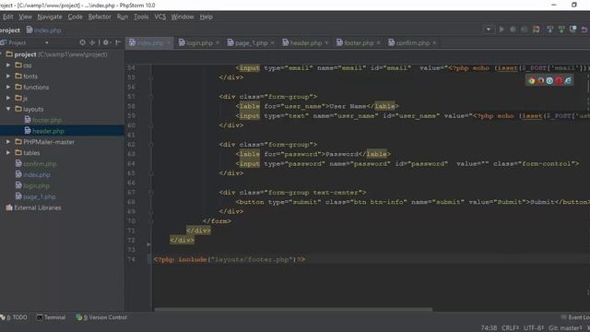The width and height of the screenshot is (590, 332).
Task: Hide the Project tool window icon
Action: click(118, 42)
